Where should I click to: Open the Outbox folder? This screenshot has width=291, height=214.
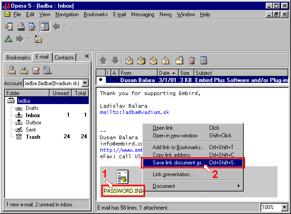33,123
